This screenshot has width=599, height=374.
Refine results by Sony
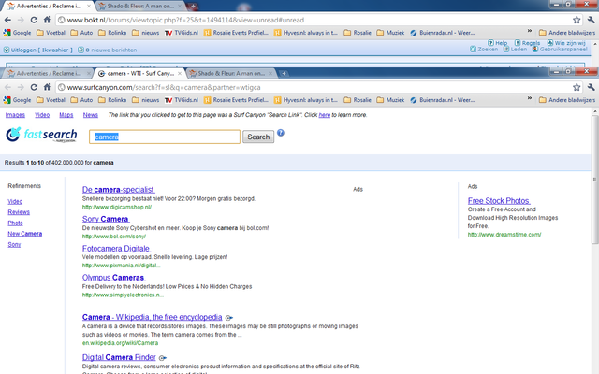(14, 245)
